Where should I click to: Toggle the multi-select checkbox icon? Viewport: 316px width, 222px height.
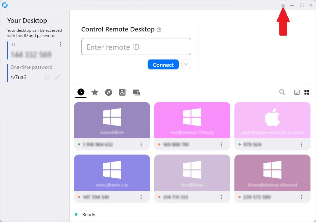tap(297, 92)
